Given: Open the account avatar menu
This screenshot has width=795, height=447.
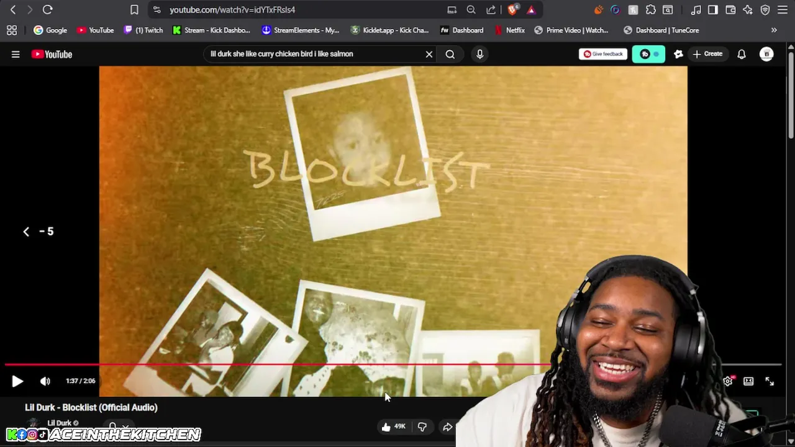Looking at the screenshot, I should [766, 55].
